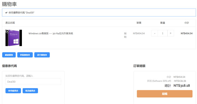Open the Windows 10專業版 product name link
Viewport: 197px width, 104px height.
pos(51,33)
